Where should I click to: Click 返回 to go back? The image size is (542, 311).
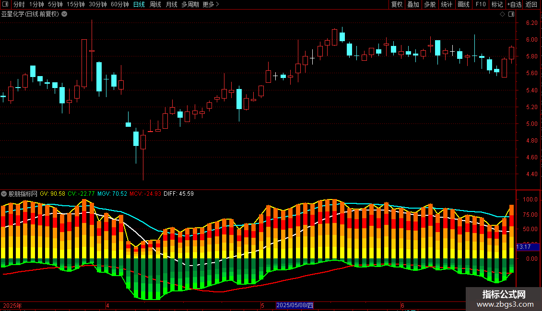(531, 4)
